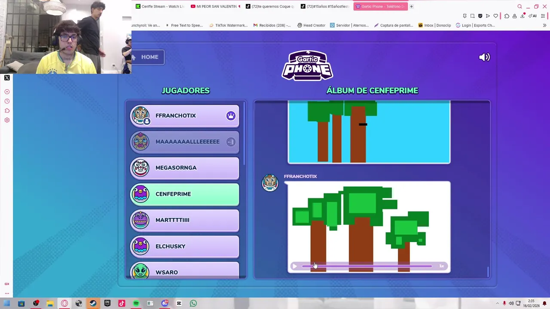This screenshot has height=309, width=550.
Task: Click the players list scrollbar
Action: [x=245, y=133]
